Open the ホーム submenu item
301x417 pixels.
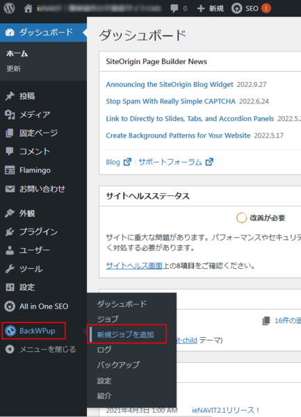tap(17, 54)
